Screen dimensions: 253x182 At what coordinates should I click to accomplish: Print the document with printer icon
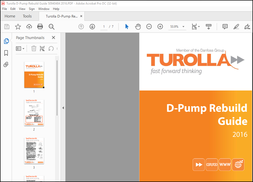tap(40, 27)
